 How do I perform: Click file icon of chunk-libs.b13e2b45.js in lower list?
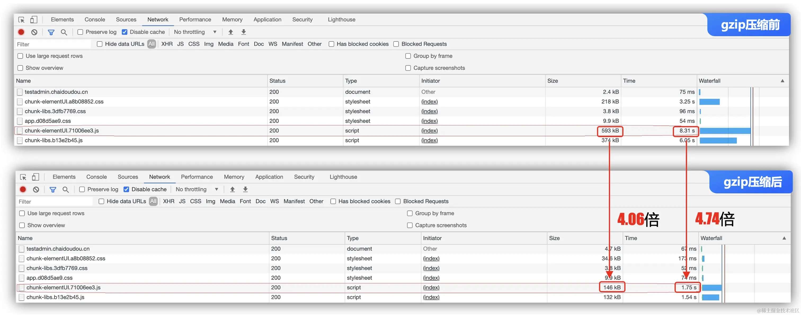[22, 297]
